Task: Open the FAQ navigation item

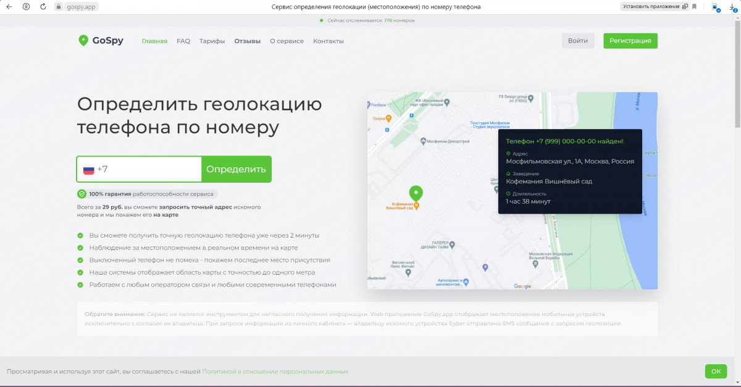Action: tap(183, 40)
